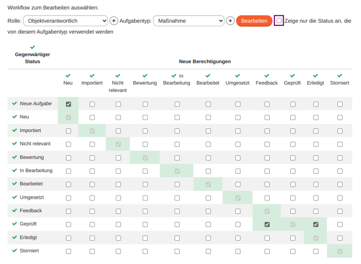Click the green check beside Umgesetzt row
The width and height of the screenshot is (361, 264).
point(14,197)
